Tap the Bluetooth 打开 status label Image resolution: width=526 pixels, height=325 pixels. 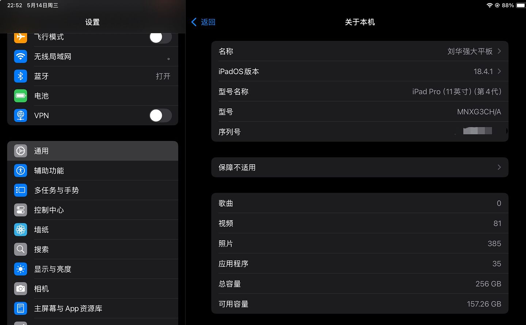coord(163,76)
